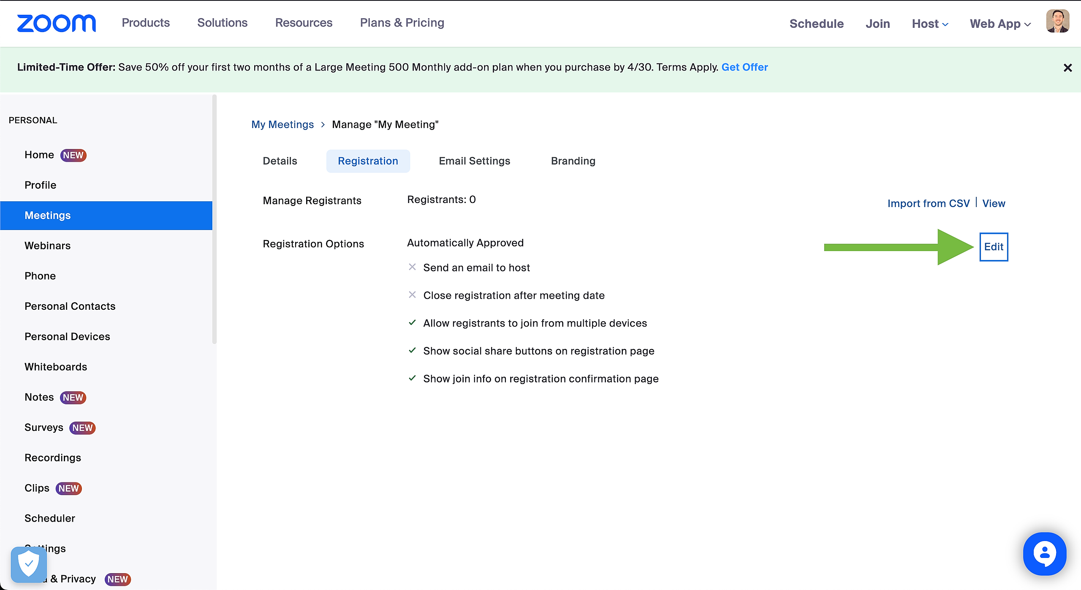
Task: Open the user profile avatar menu
Action: point(1057,22)
